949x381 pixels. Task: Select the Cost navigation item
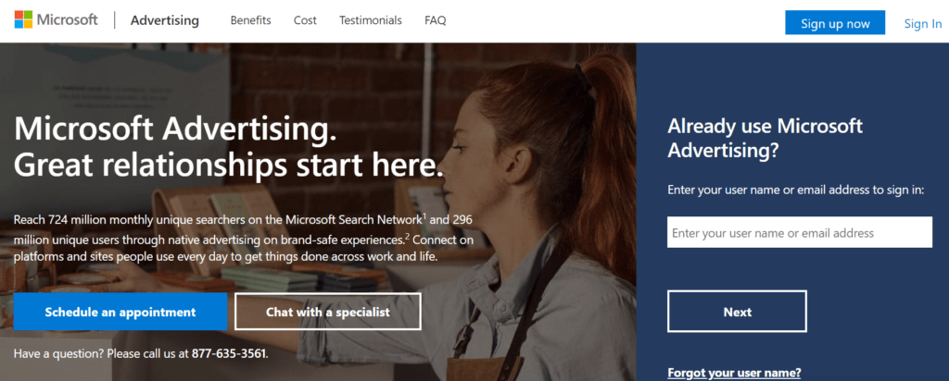[x=305, y=20]
